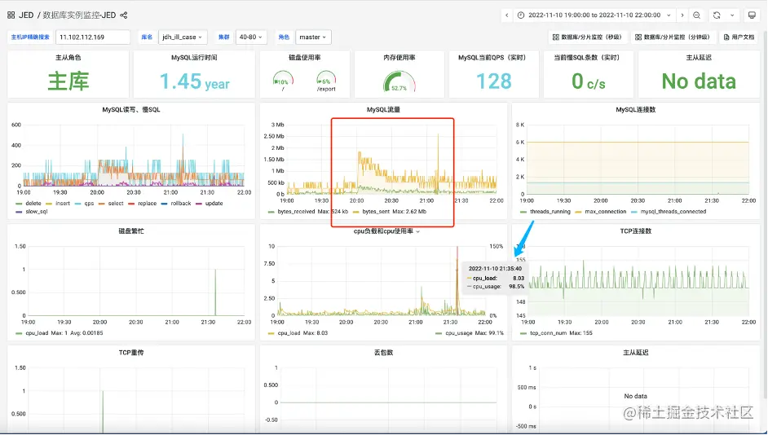Screen dimensions: 768x435
Task: Click the host IP field 11.102.112.169
Action: (93, 37)
